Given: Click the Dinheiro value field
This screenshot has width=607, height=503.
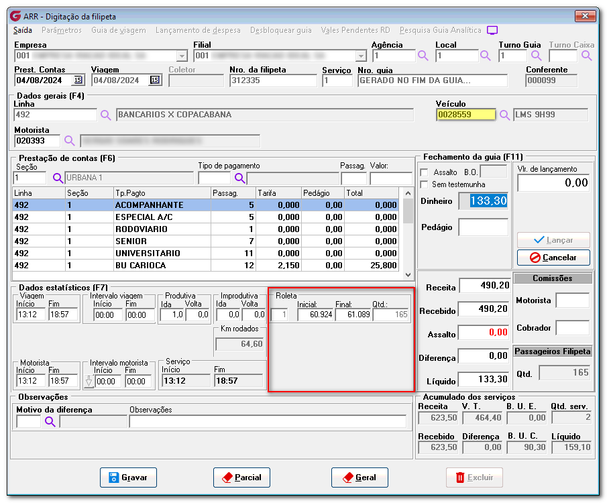Looking at the screenshot, I should 483,201.
